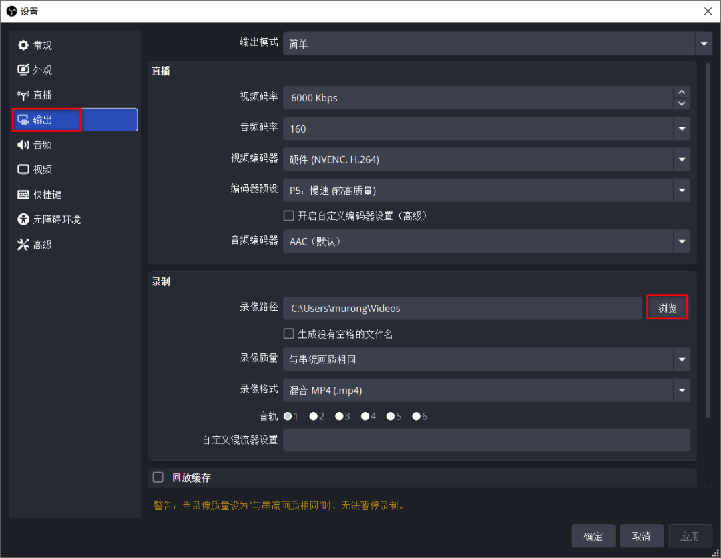The image size is (721, 558).
Task: Open the 录像格式 format dropdown
Action: pos(682,390)
